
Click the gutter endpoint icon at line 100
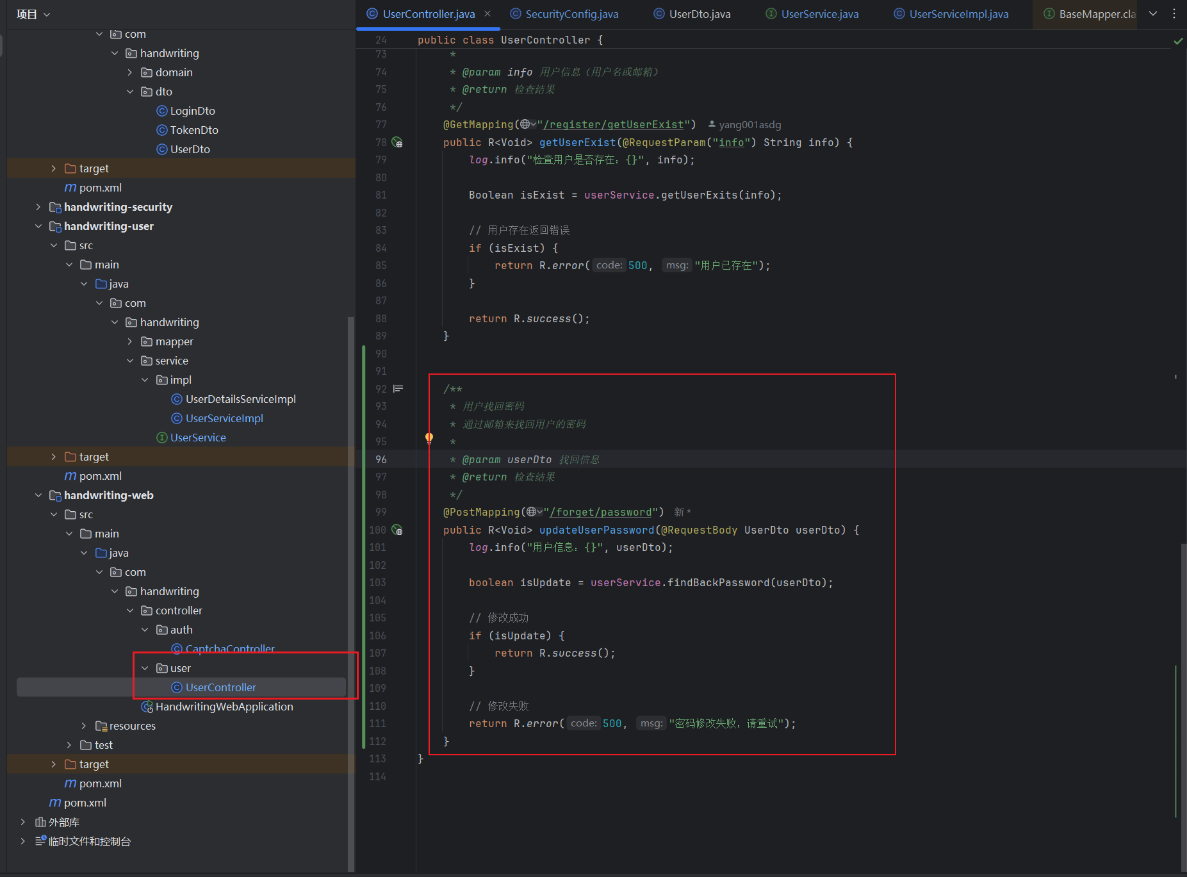pos(397,530)
